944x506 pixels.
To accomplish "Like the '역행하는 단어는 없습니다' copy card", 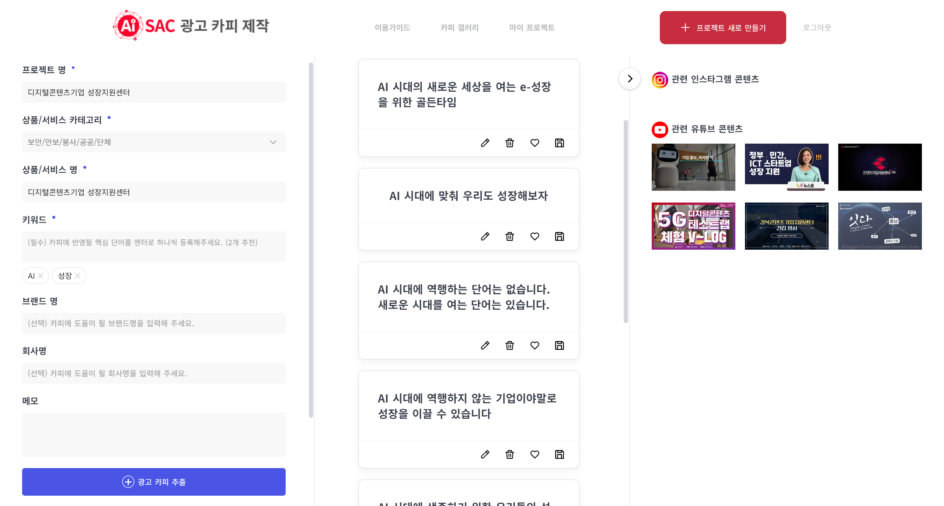I will 535,345.
